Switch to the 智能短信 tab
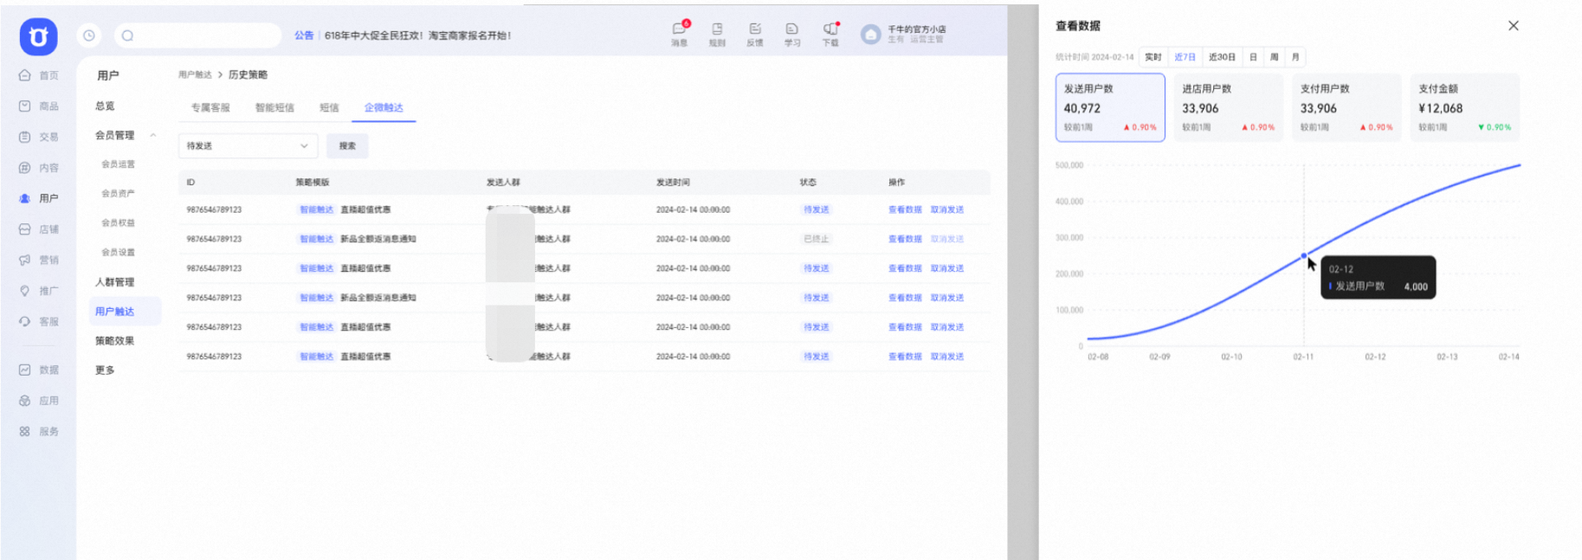 pos(274,107)
